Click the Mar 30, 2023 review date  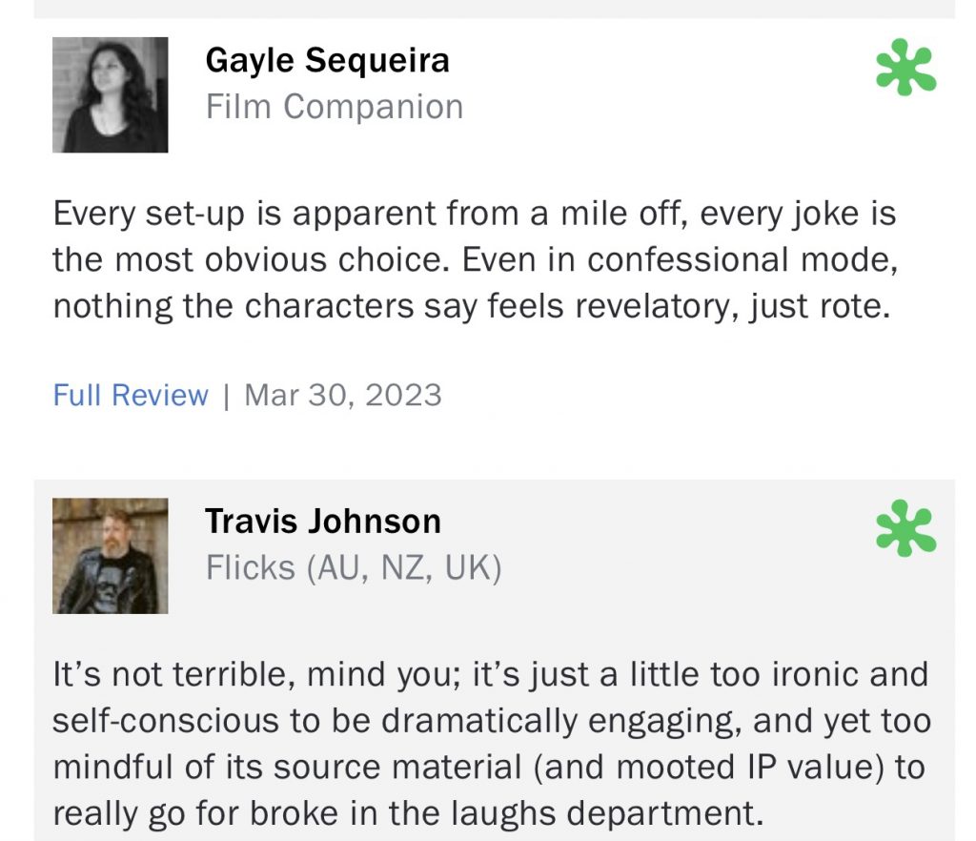[343, 395]
